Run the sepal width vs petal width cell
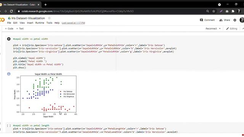Image resolution: width=244 pixels, height=137 pixels. point(9,39)
